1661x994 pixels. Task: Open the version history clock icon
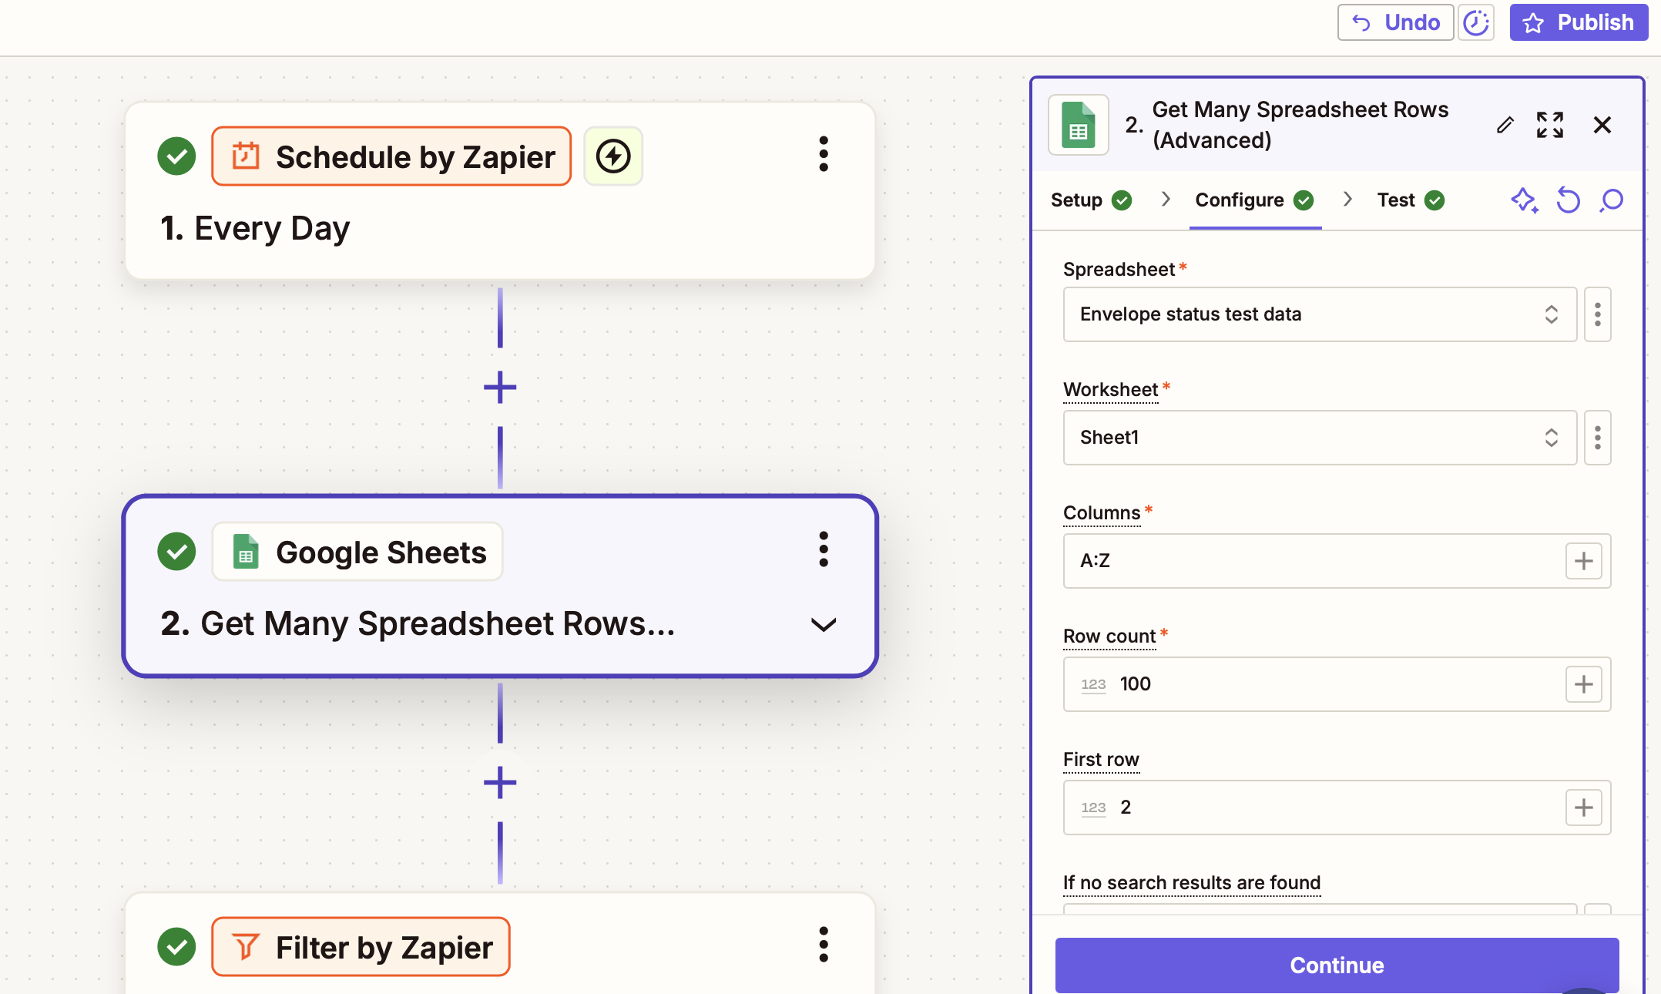coord(1476,22)
